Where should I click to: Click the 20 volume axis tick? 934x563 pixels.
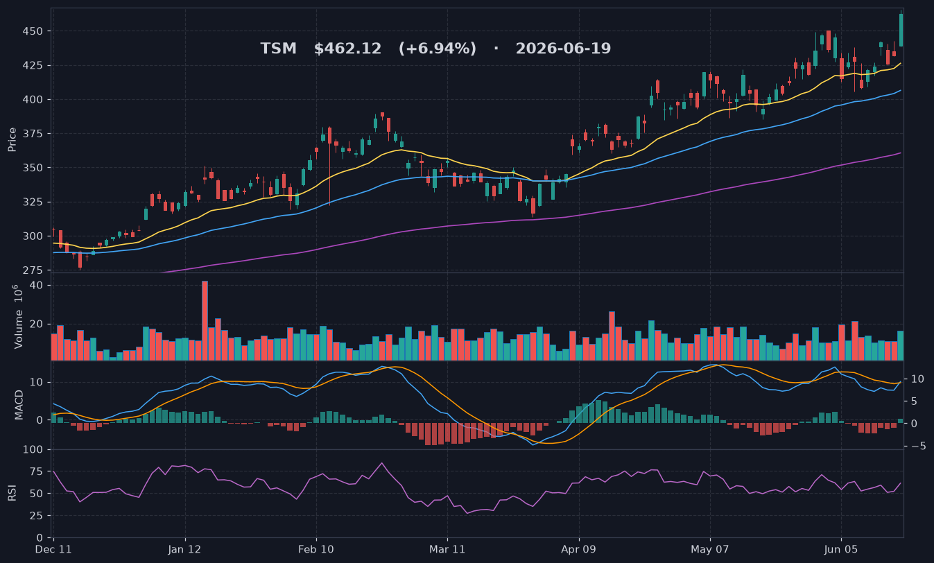pyautogui.click(x=37, y=324)
